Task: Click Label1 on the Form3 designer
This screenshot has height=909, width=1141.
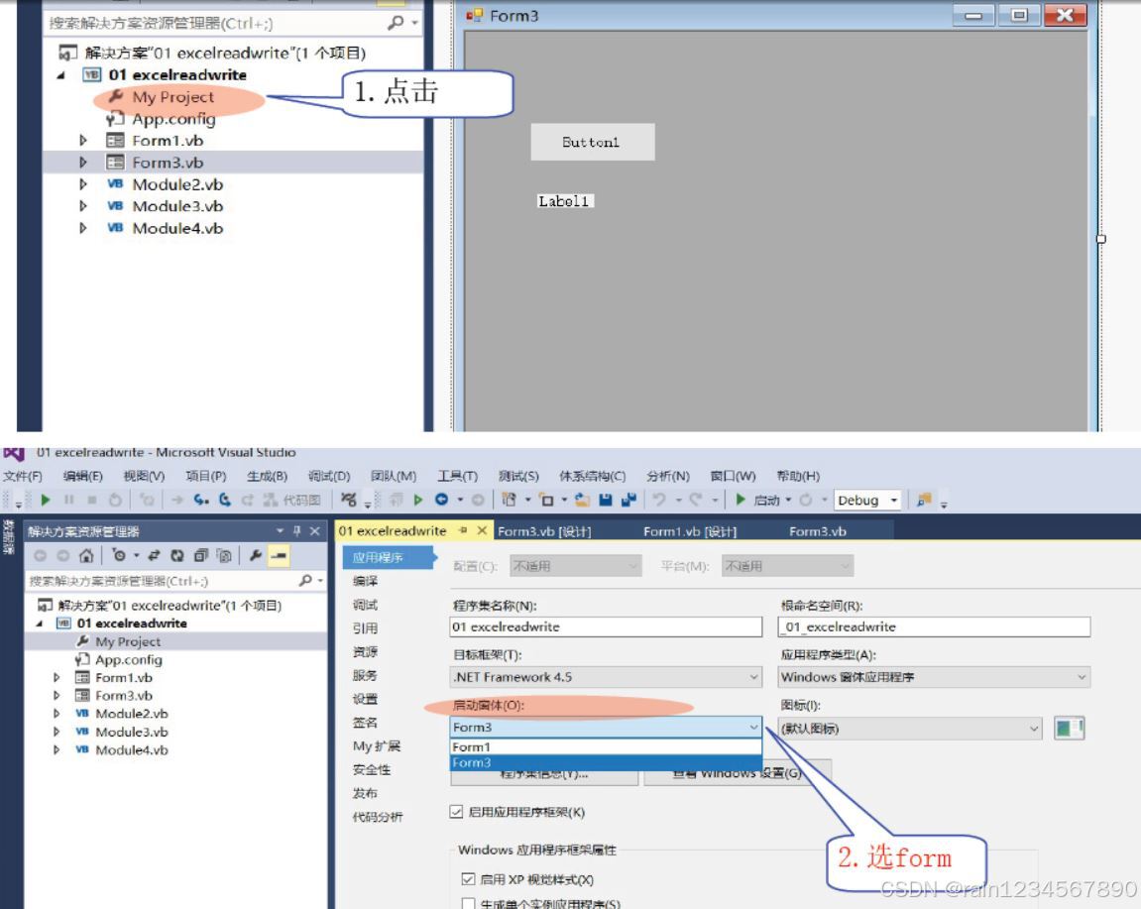Action: [565, 201]
